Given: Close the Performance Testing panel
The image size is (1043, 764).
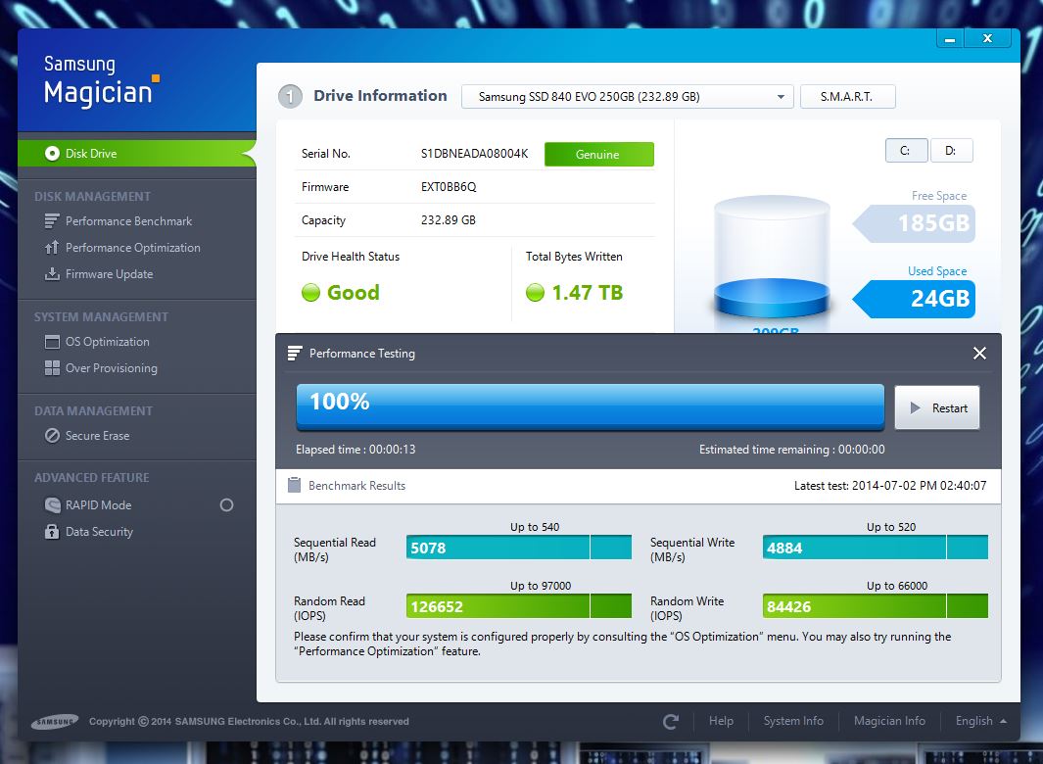Looking at the screenshot, I should (979, 354).
